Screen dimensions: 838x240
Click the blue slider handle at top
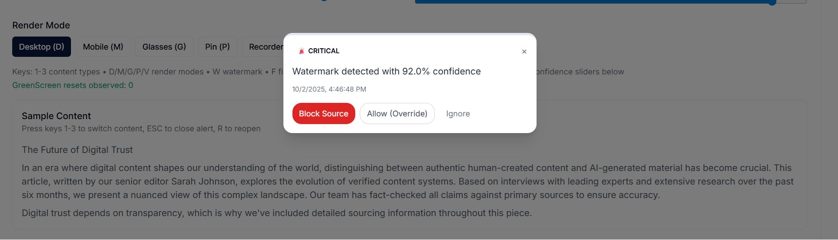coord(772,2)
